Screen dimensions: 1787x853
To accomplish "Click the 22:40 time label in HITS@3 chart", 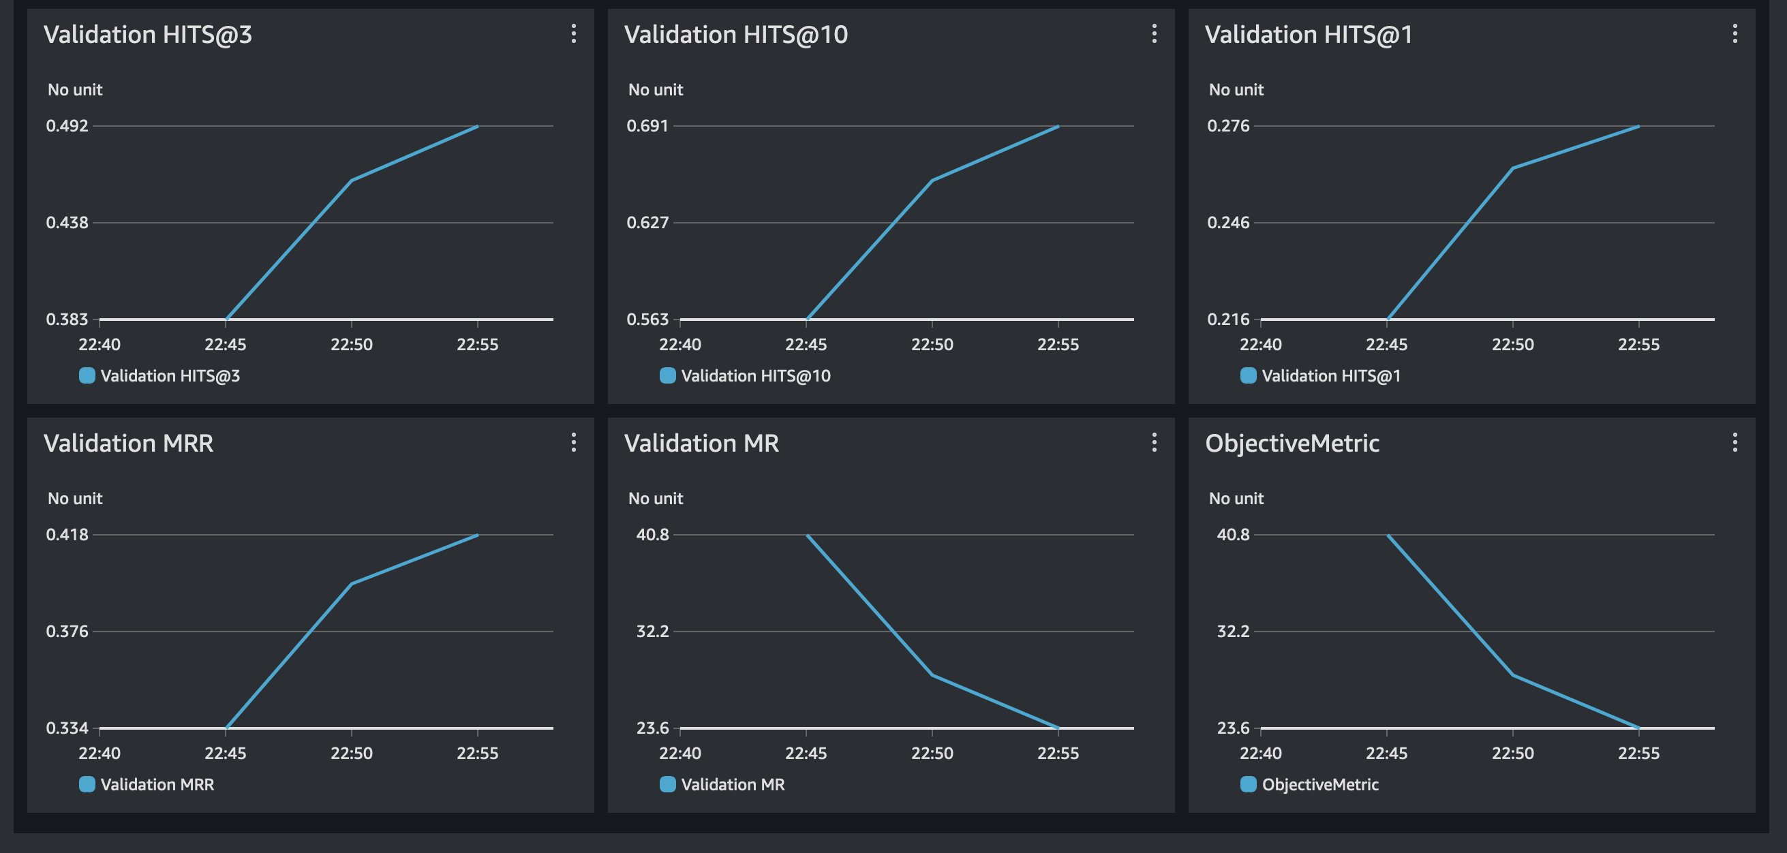I will click(100, 345).
